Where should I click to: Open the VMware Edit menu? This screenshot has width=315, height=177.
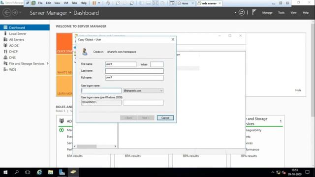(48, 3)
